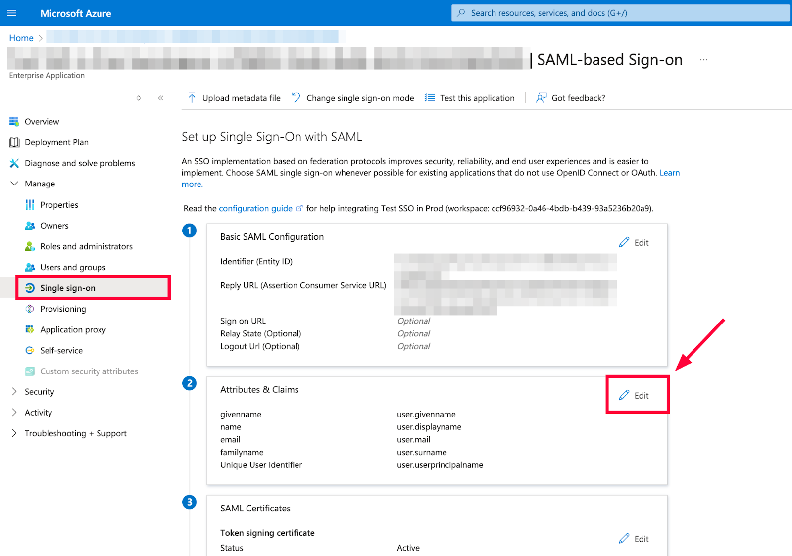Viewport: 792px width, 556px height.
Task: Click the pencil icon for Attributes & Claims
Action: click(624, 395)
